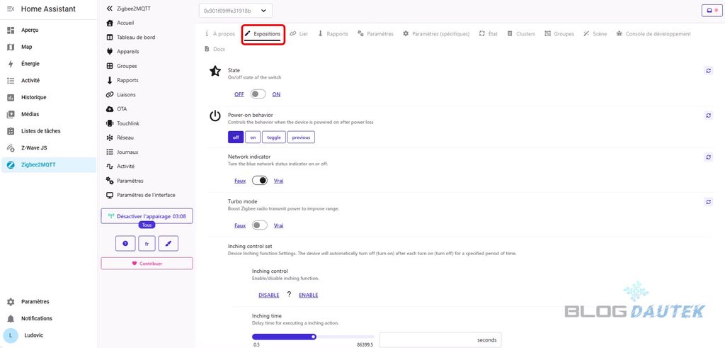The width and height of the screenshot is (725, 348).
Task: Click the Contribuer button
Action: 147,264
